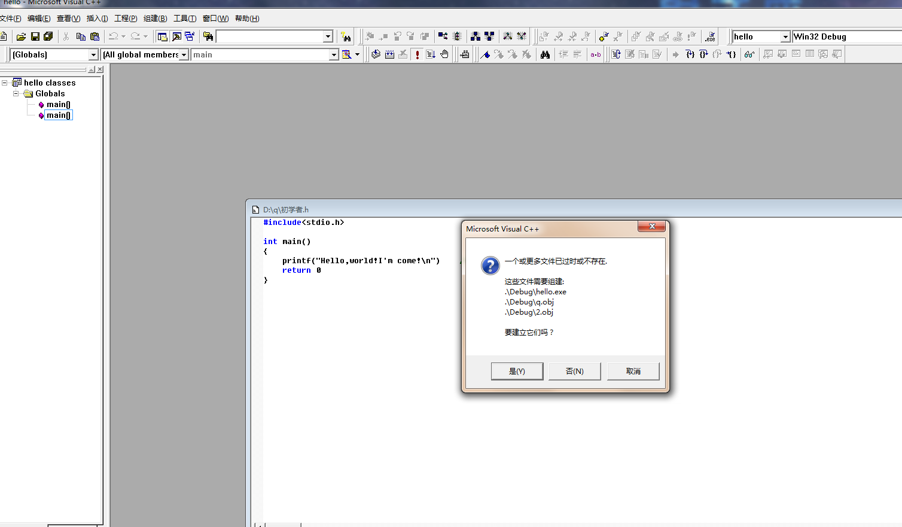Open the 文件(F) menu
The height and width of the screenshot is (527, 902).
10,19
